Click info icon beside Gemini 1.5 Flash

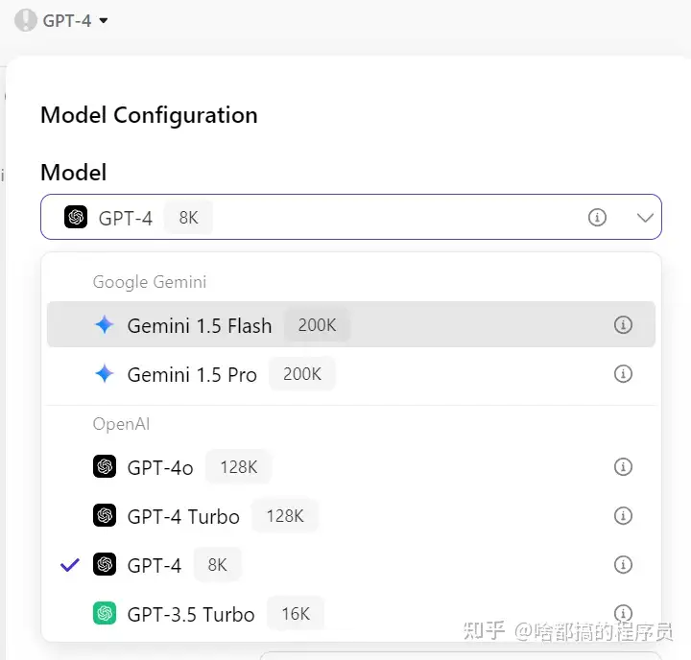click(623, 325)
